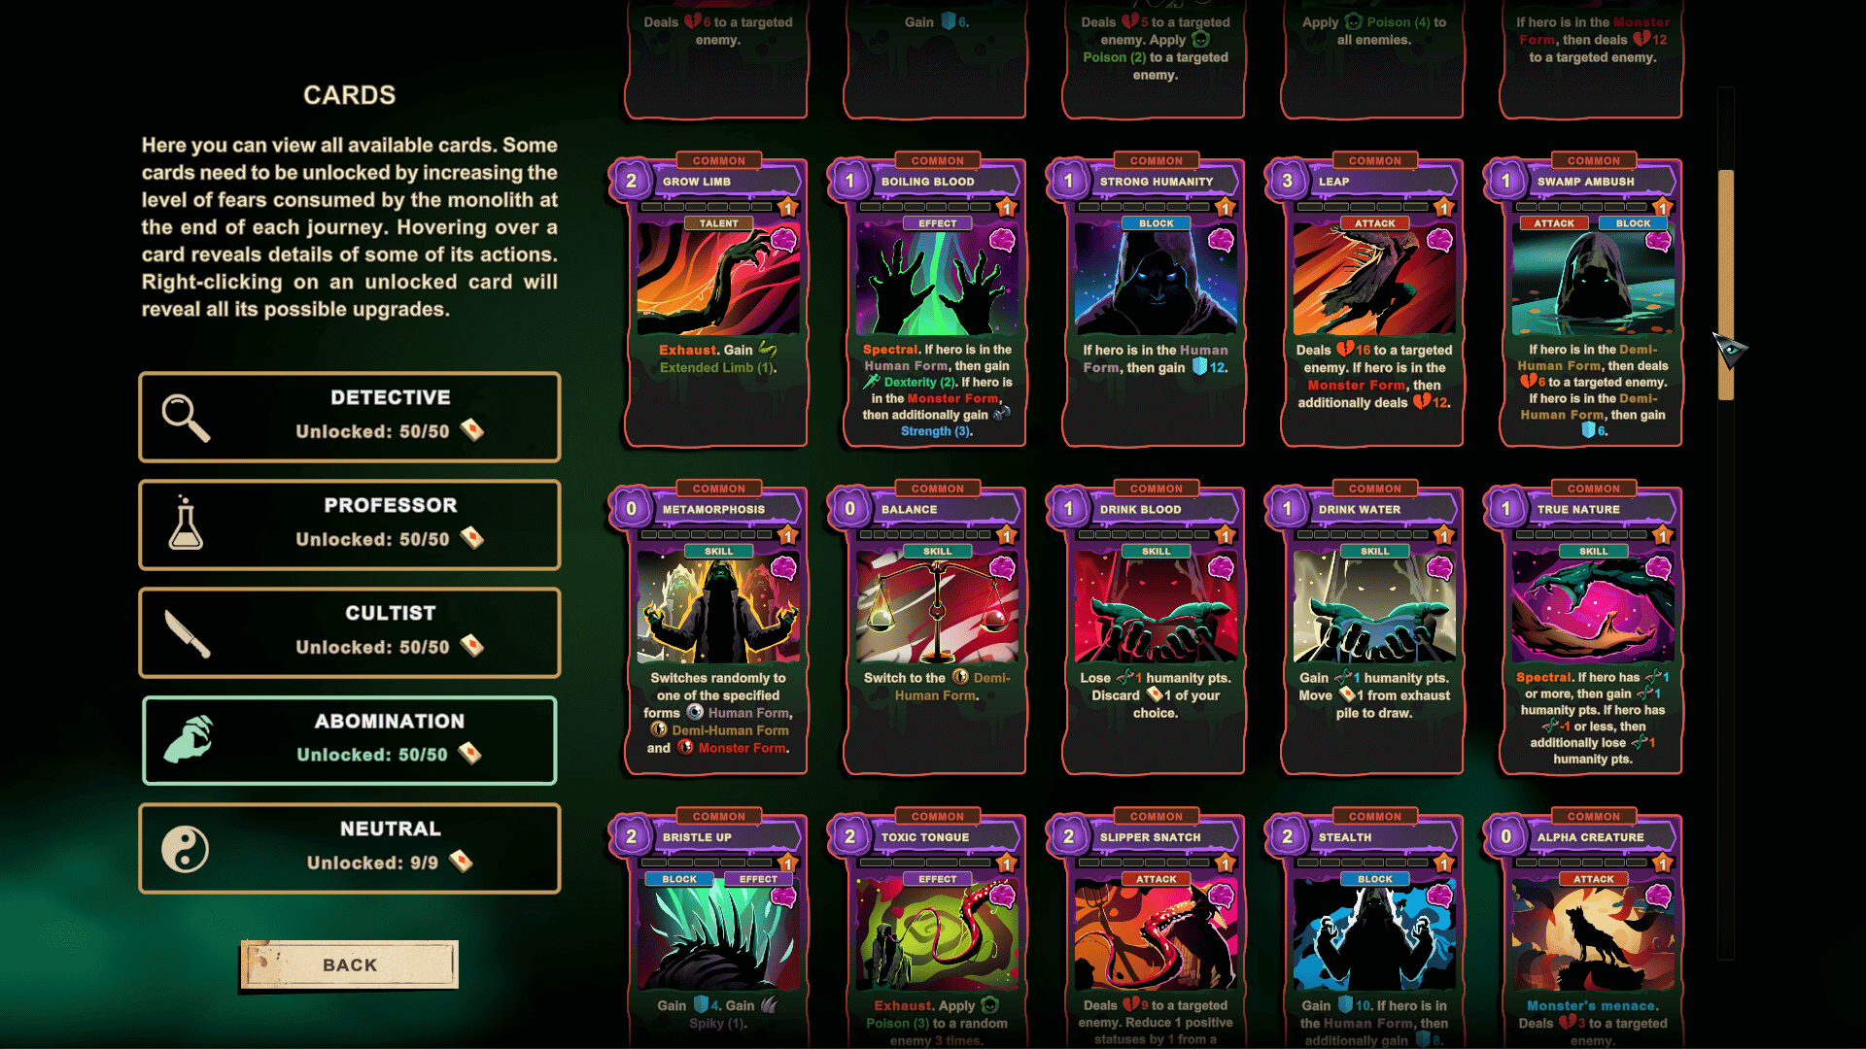
Task: Open the Cultist card category
Action: (350, 632)
